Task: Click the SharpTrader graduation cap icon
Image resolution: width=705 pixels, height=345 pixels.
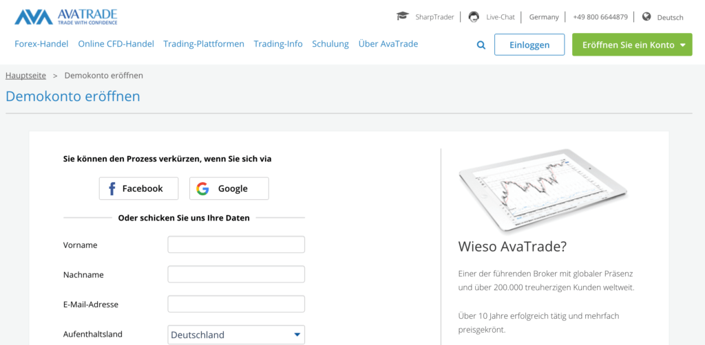Action: coord(402,16)
